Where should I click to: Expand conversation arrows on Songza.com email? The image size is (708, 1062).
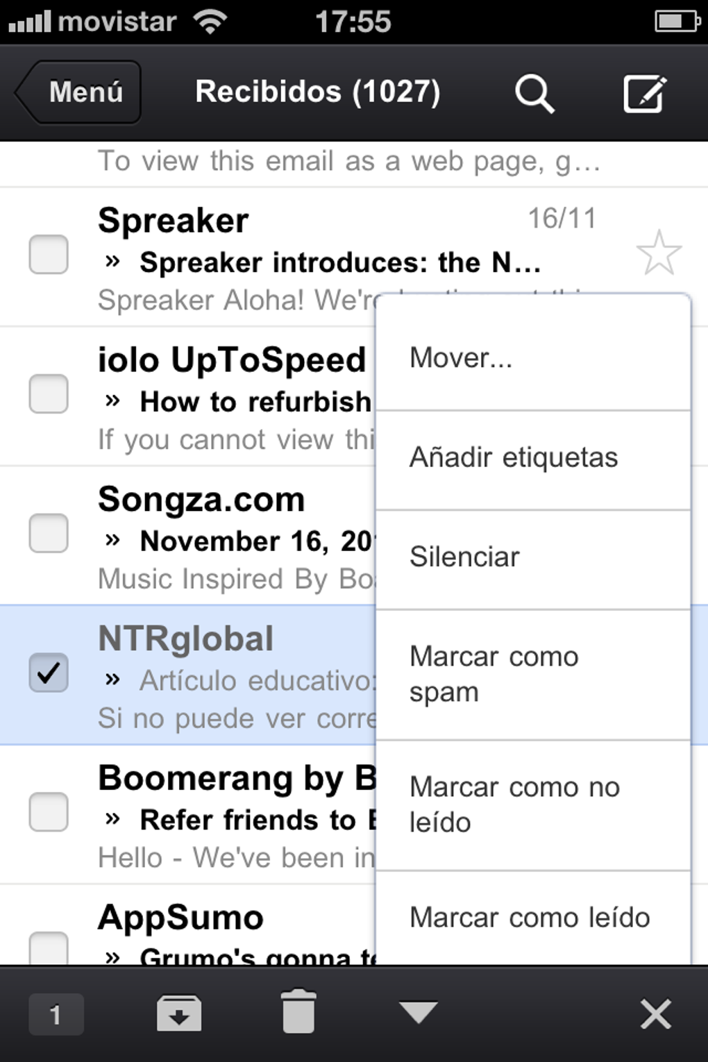[x=112, y=540]
